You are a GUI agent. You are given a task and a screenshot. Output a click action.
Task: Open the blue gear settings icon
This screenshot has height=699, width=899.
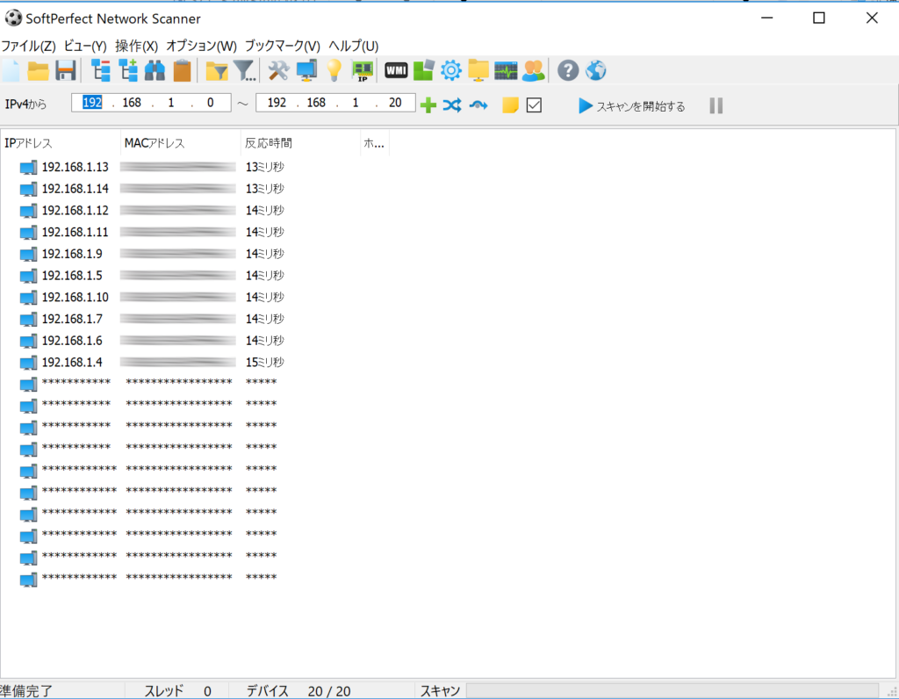click(x=451, y=71)
